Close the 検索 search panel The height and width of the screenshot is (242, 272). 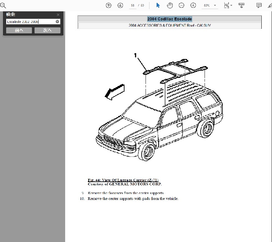58,15
